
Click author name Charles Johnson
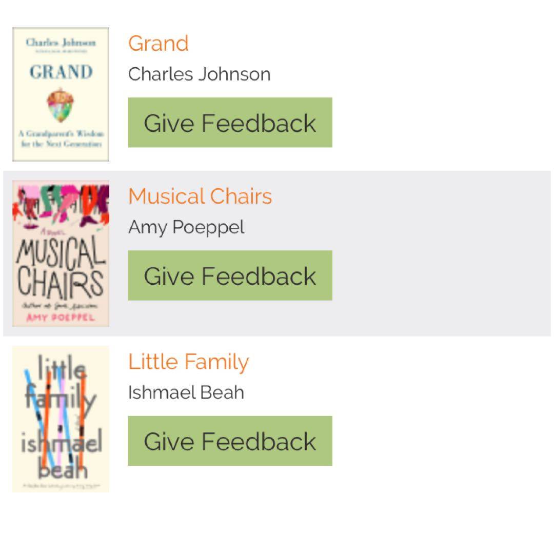pyautogui.click(x=199, y=74)
